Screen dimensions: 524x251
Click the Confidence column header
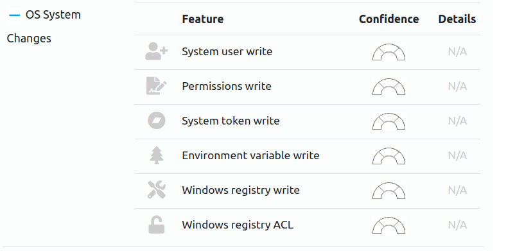tap(389, 19)
